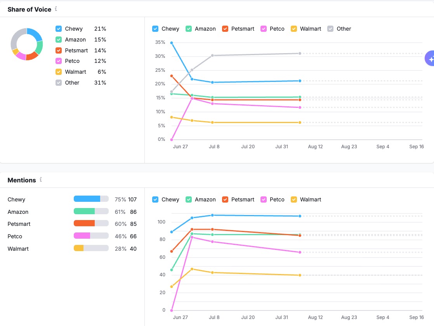
Task: Click Chewy's 75% mentions percentage
Action: coord(120,199)
